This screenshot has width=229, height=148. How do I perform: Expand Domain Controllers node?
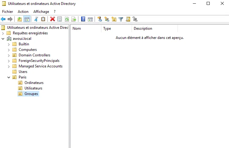[x=9, y=55]
